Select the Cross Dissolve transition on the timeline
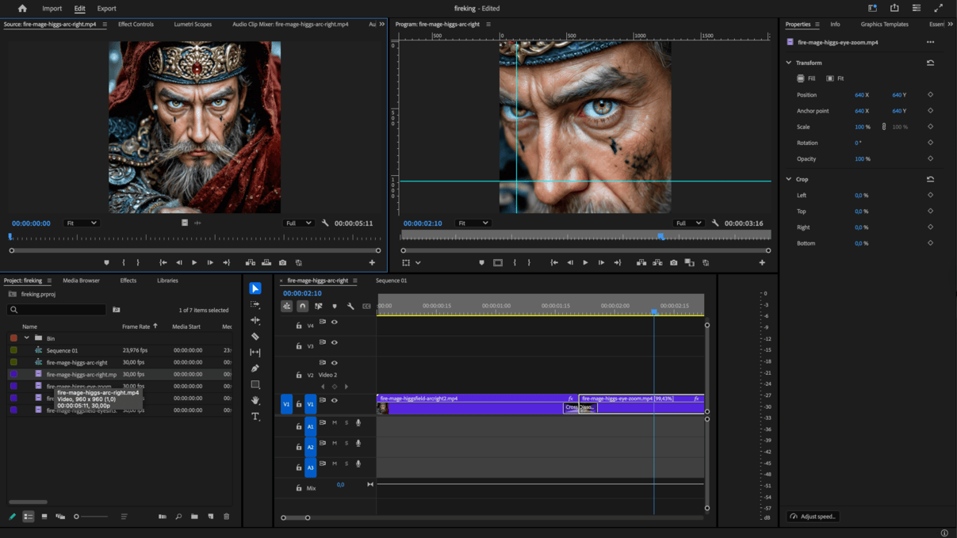The width and height of the screenshot is (957, 538). (580, 407)
